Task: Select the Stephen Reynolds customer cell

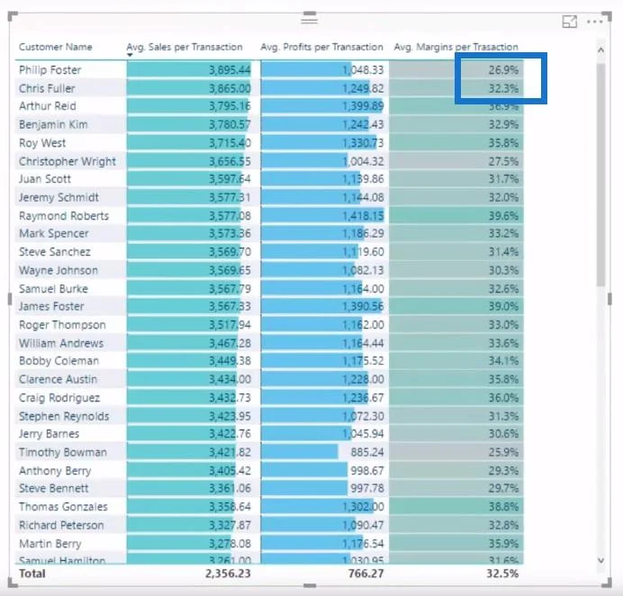Action: 64,416
